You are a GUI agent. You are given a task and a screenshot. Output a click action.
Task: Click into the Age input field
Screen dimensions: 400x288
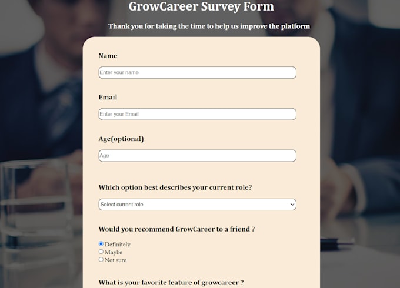pos(197,156)
